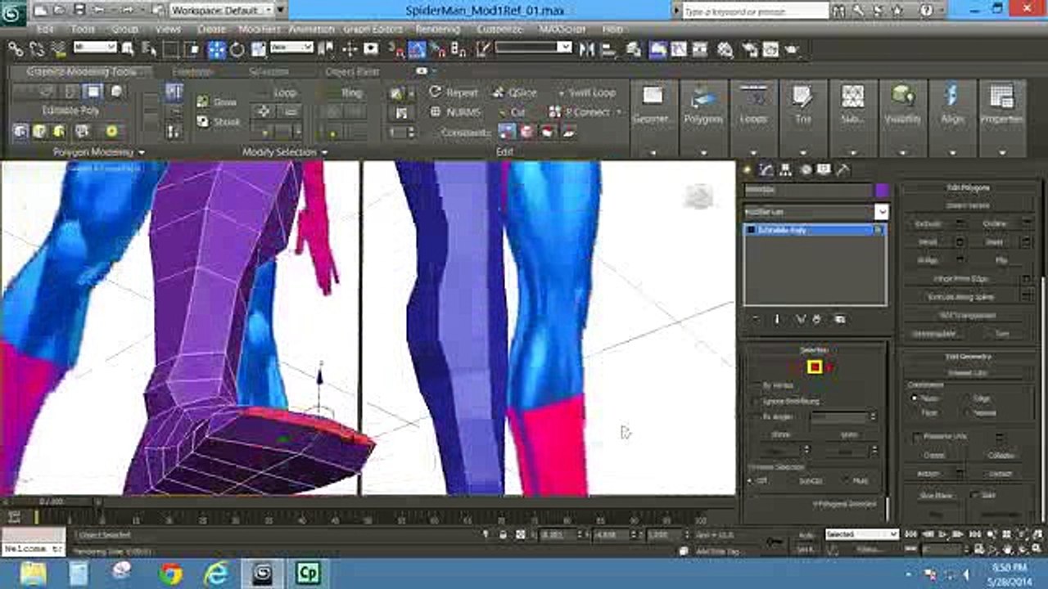The width and height of the screenshot is (1048, 589).
Task: Switch to the Create command panel tab icon
Action: (x=748, y=170)
